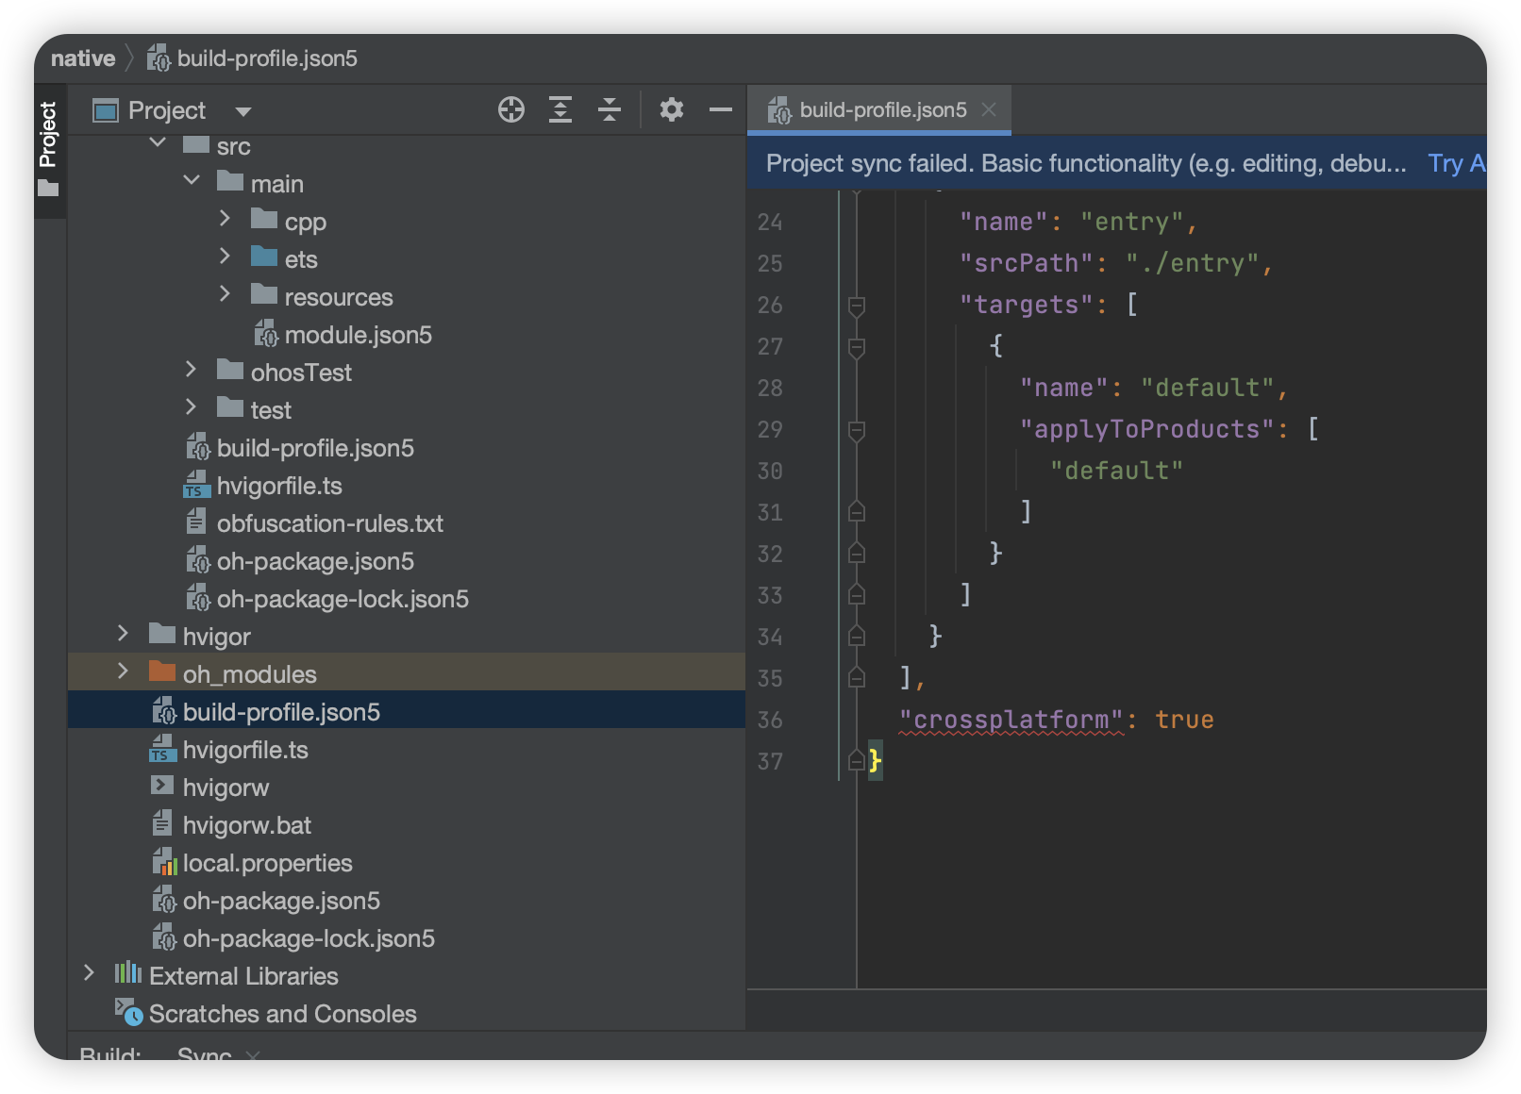Expand the ets folder chevron
Image resolution: width=1521 pixels, height=1094 pixels.
click(x=225, y=257)
